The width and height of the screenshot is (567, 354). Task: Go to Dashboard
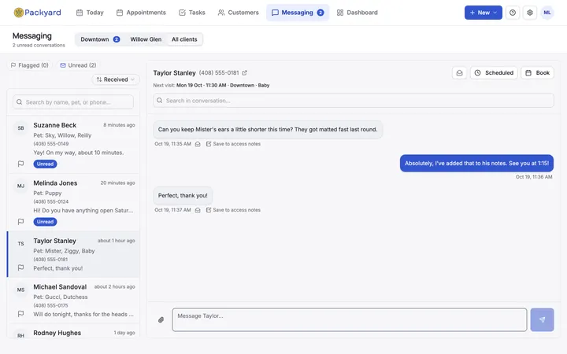[358, 13]
